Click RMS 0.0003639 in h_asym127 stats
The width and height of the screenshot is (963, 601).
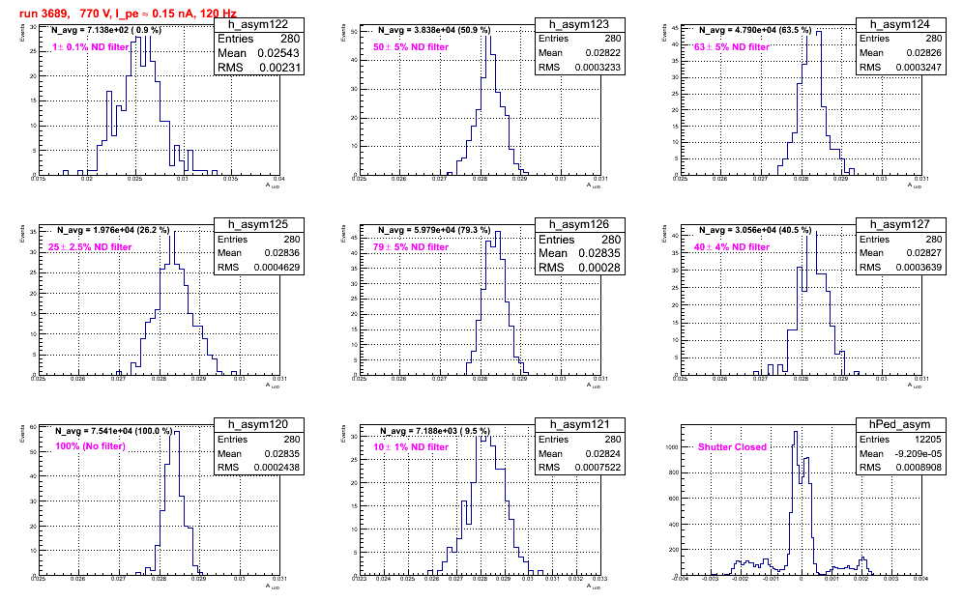coord(900,268)
